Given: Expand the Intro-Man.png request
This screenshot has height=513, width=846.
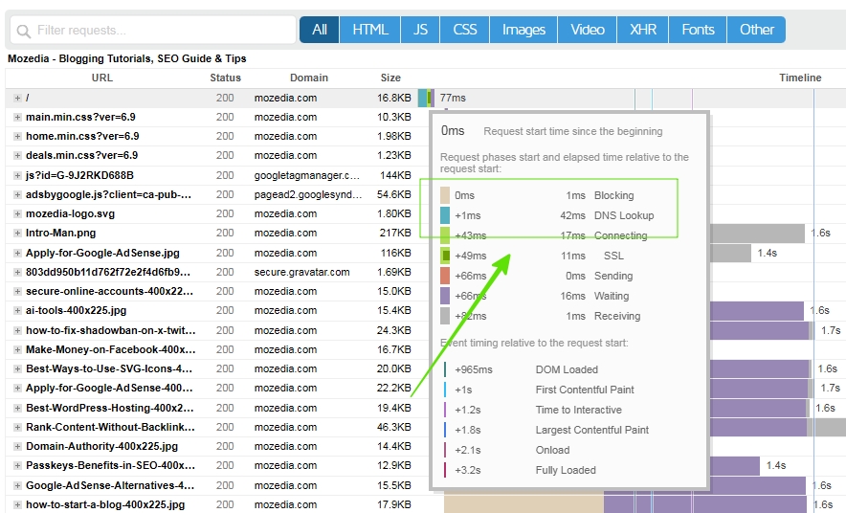Looking at the screenshot, I should click(17, 233).
